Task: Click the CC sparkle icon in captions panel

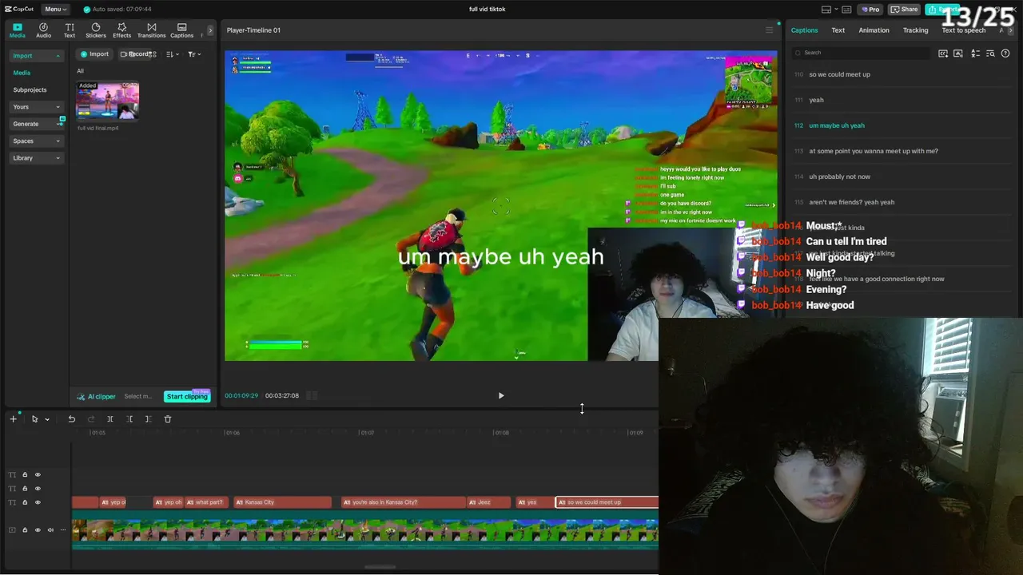Action: coord(943,54)
